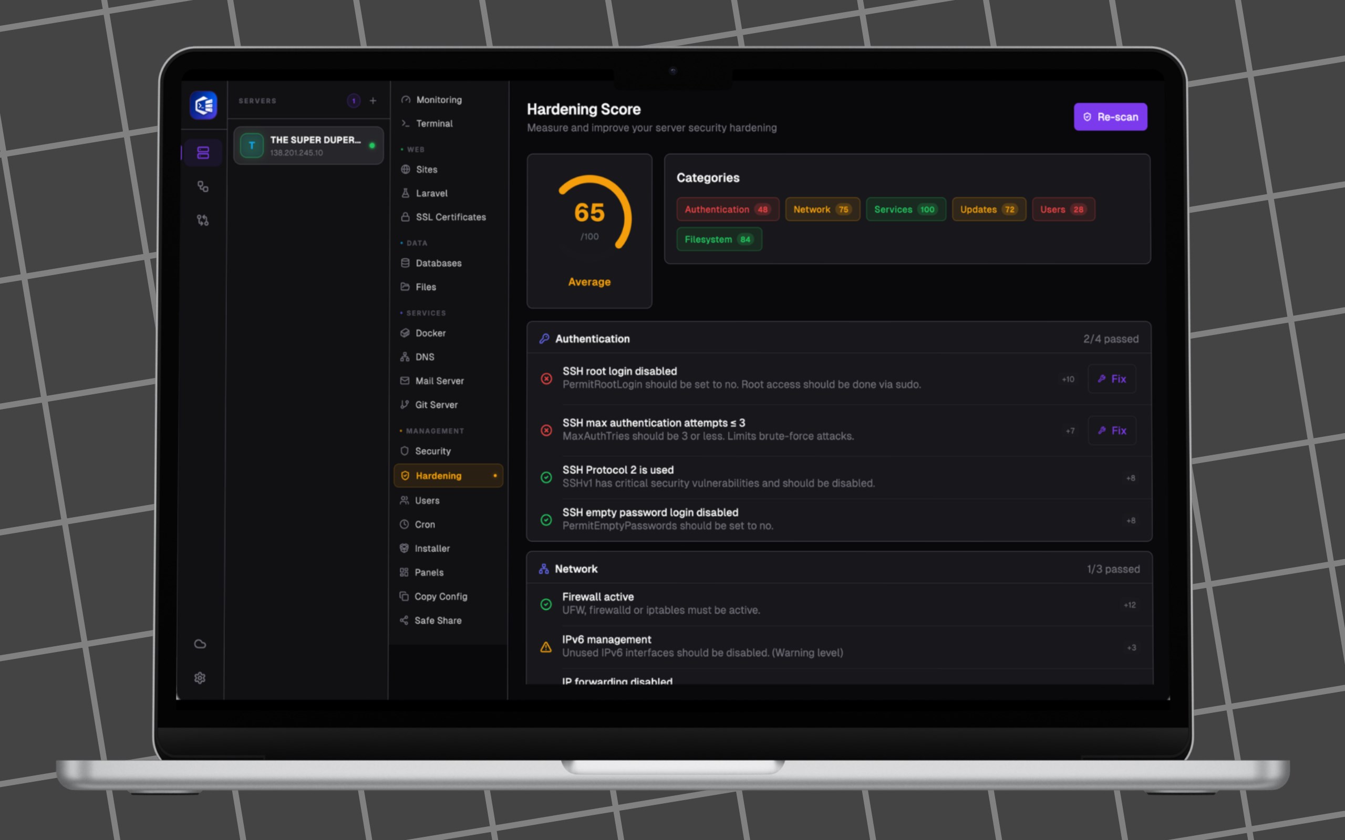
Task: Select the Services 100 category chip
Action: click(906, 209)
